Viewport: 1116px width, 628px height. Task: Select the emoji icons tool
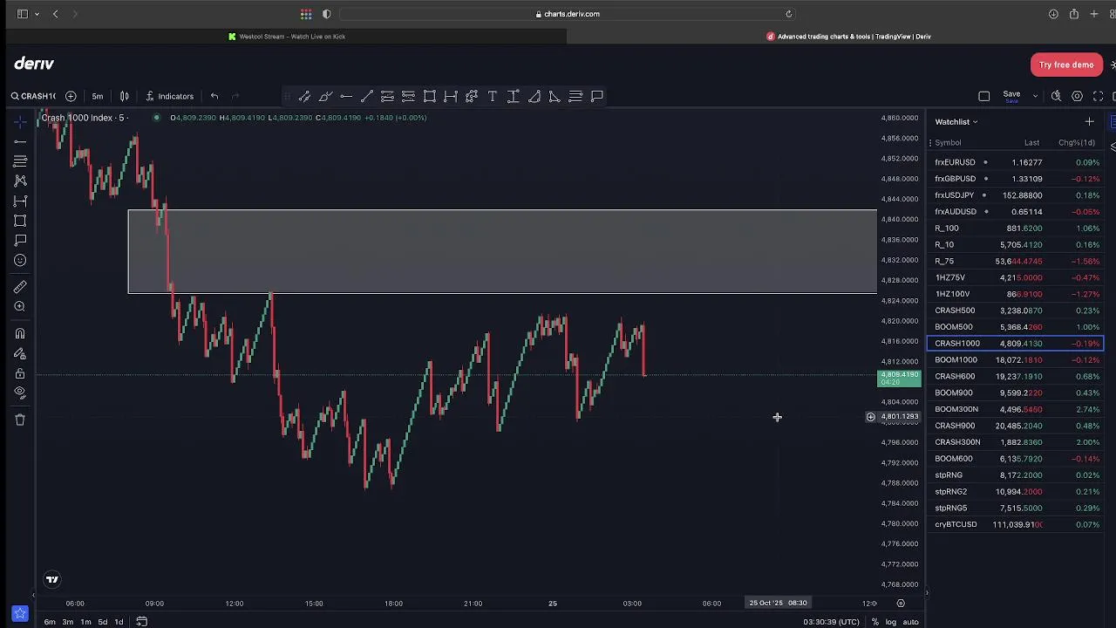point(20,260)
